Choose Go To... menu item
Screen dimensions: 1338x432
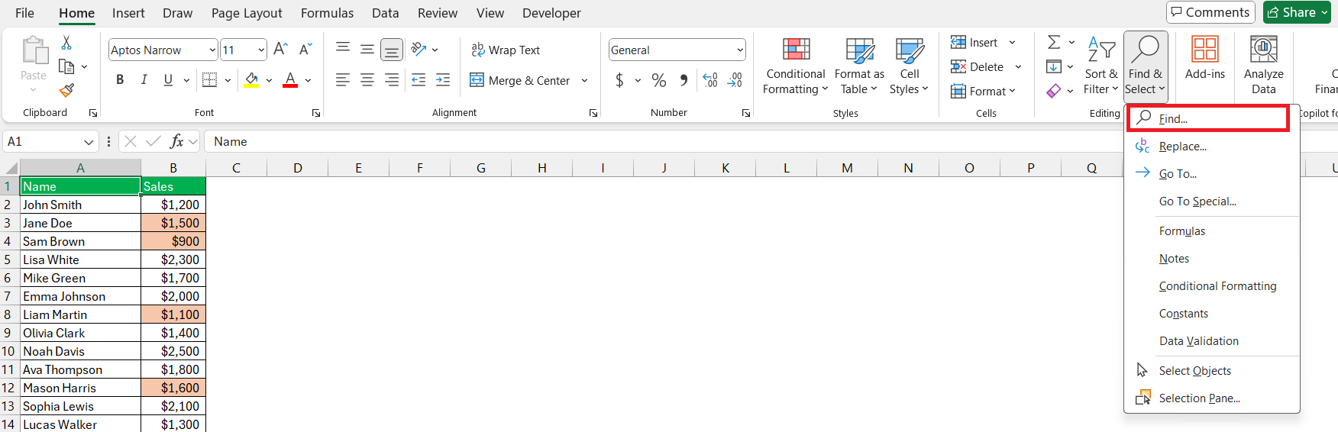[x=1211, y=174]
